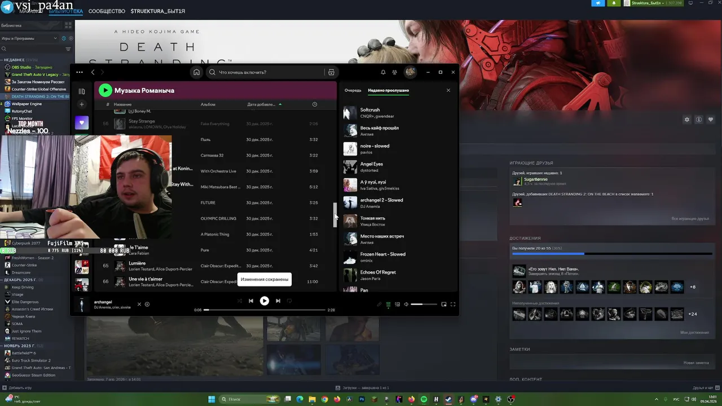Open Lumière track row

[x=215, y=266]
